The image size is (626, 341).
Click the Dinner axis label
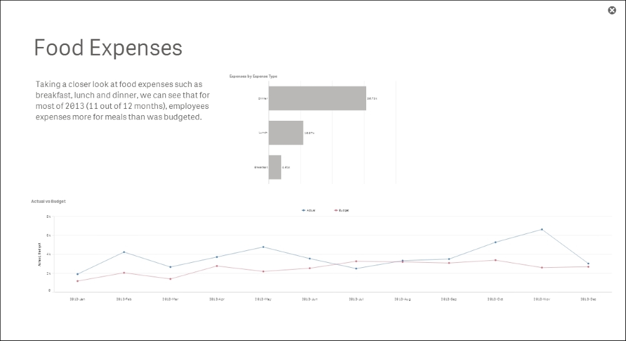click(263, 98)
